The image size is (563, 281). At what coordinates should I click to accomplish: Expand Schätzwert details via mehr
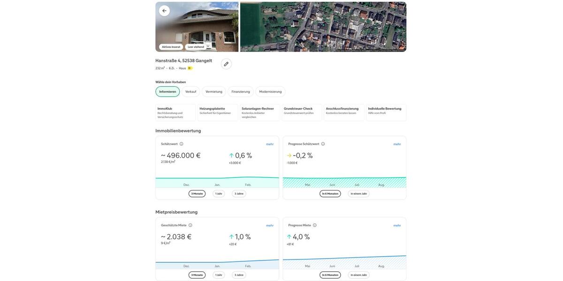click(x=270, y=144)
